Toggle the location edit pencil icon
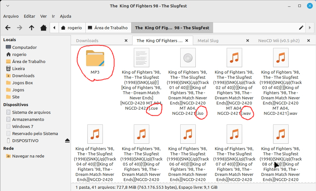This screenshot has width=316, height=191. (301, 28)
